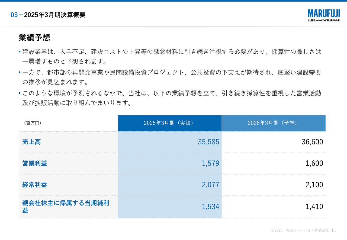Viewport: 347px width, 240px height.
Task: Select the actual sales value 35,585
Action: pyautogui.click(x=208, y=142)
